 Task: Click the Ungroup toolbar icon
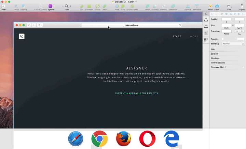(x=24, y=6)
